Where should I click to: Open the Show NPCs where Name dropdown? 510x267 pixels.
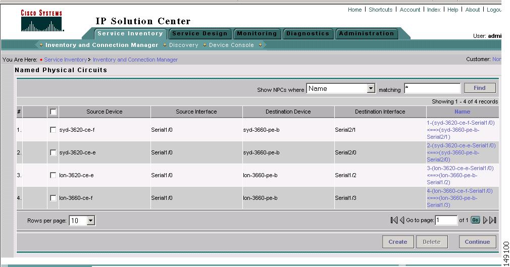click(341, 88)
